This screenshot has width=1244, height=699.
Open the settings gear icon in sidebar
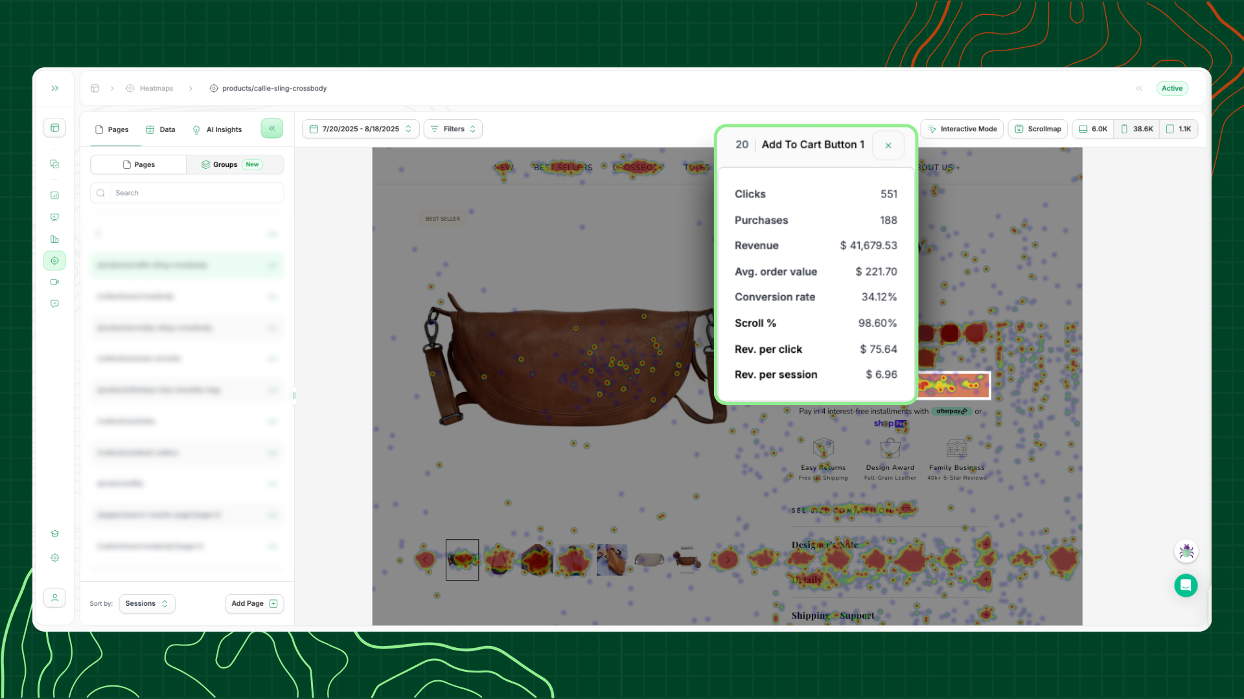(x=55, y=558)
